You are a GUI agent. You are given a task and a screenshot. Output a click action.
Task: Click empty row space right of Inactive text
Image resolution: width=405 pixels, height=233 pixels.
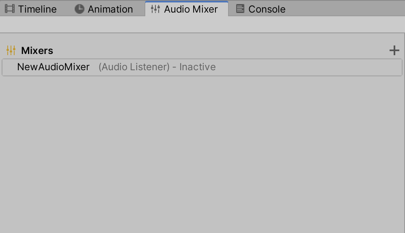point(308,67)
